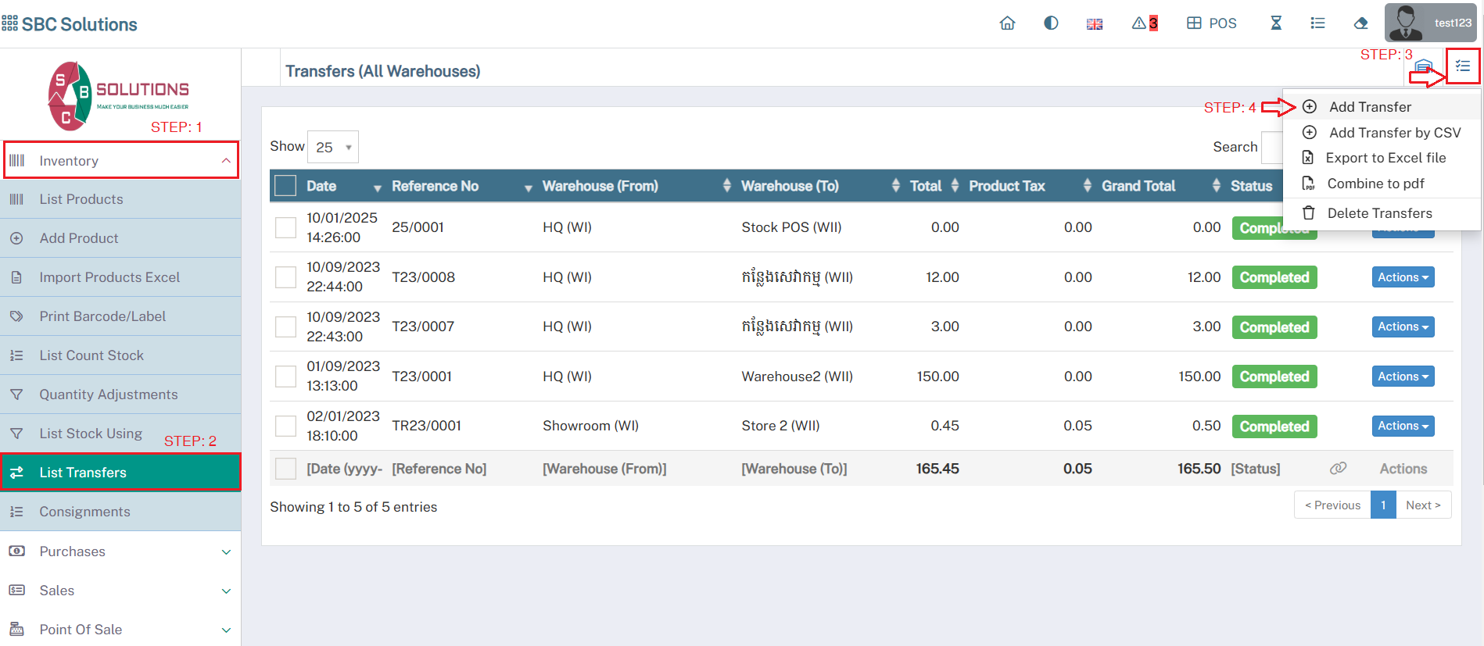Open the language flag selector

point(1095,24)
